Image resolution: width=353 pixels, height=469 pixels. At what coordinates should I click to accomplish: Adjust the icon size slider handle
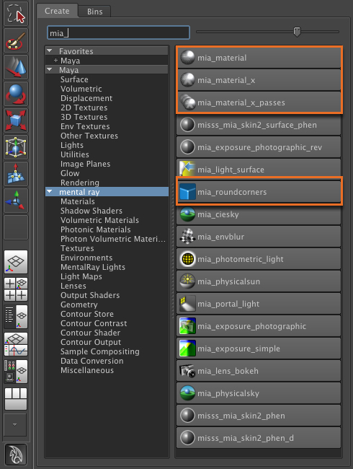tap(297, 32)
